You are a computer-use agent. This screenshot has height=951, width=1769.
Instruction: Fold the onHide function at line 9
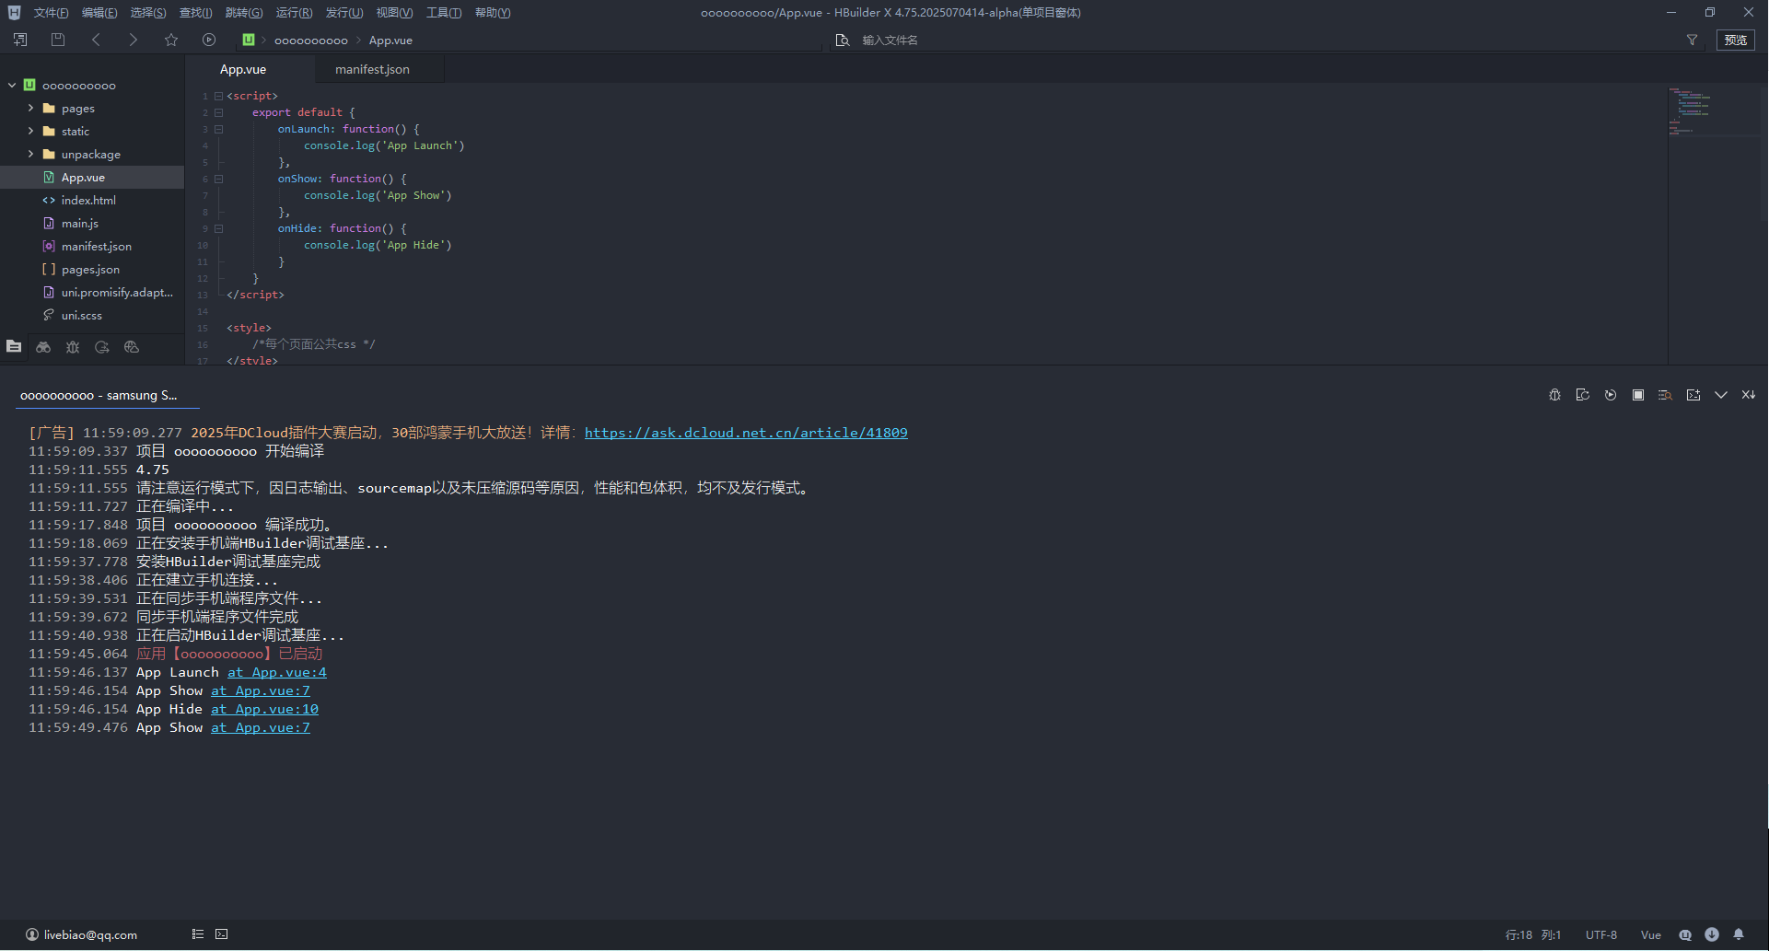219,228
